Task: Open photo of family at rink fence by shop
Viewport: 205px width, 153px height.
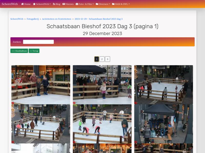Action: tap(41, 85)
